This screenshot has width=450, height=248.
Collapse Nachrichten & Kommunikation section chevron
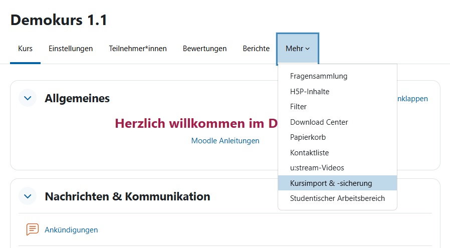click(x=28, y=196)
